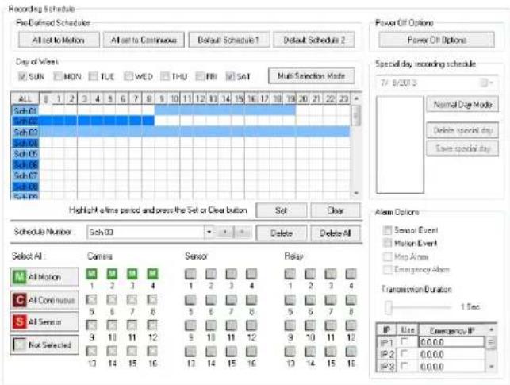Select Camera 13 icon
The width and height of the screenshot is (510, 385).
(x=91, y=351)
